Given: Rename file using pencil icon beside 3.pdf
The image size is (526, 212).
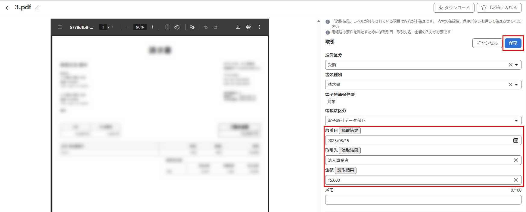Looking at the screenshot, I should (37, 8).
